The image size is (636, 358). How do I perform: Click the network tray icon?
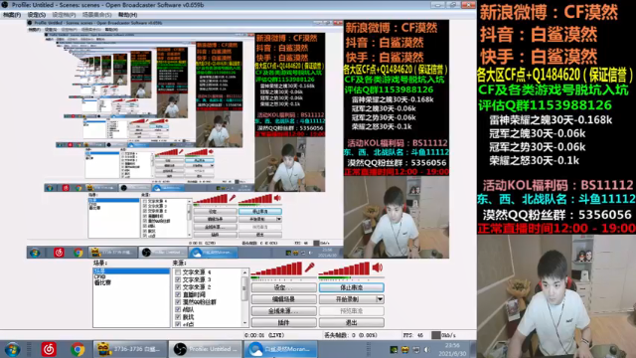tap(415, 350)
